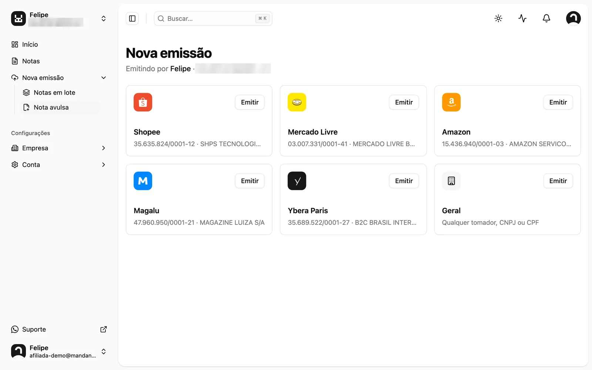The height and width of the screenshot is (370, 592).
Task: Emitir nota for Amazon
Action: pyautogui.click(x=558, y=102)
